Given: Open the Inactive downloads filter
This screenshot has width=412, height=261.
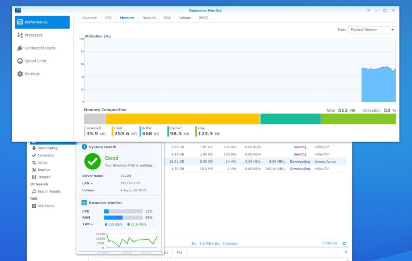Looking at the screenshot, I should [44, 170].
